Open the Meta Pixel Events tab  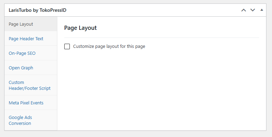point(31,103)
